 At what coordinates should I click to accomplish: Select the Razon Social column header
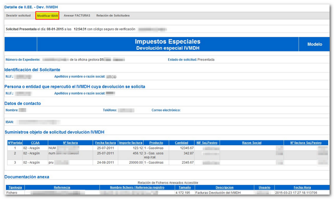click(252, 143)
